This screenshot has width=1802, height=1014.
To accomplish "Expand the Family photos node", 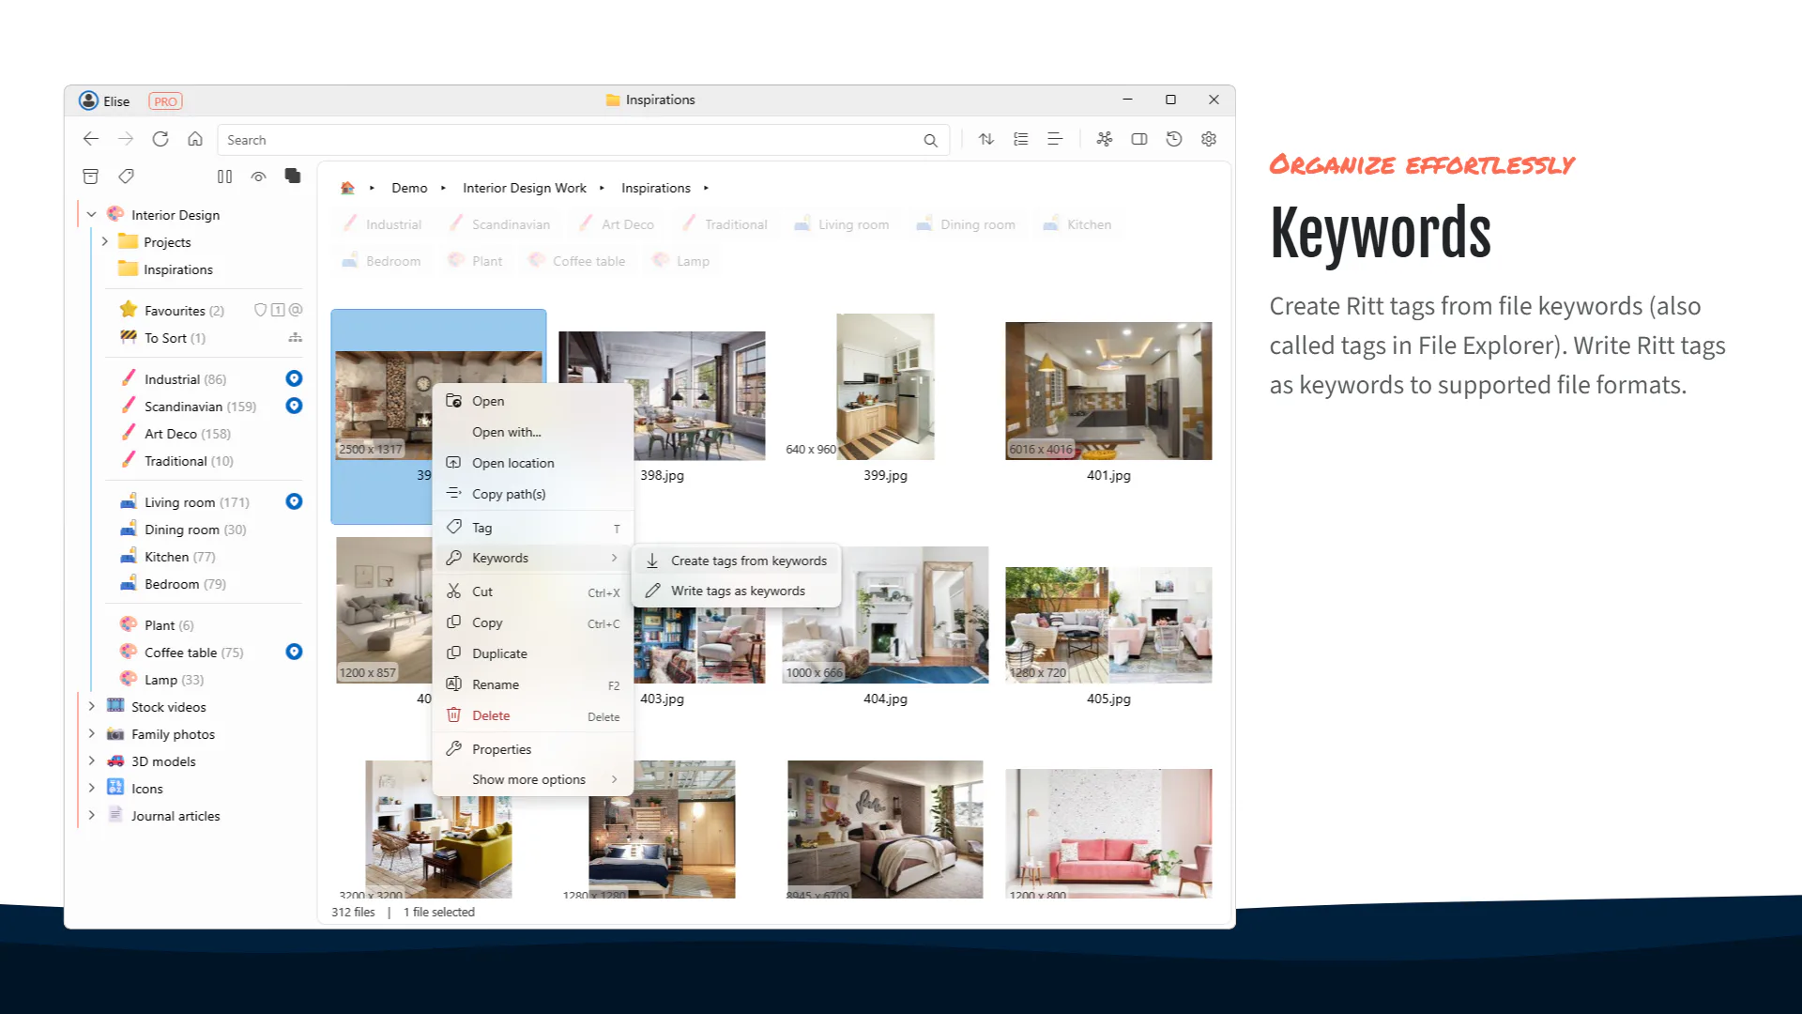I will point(92,733).
